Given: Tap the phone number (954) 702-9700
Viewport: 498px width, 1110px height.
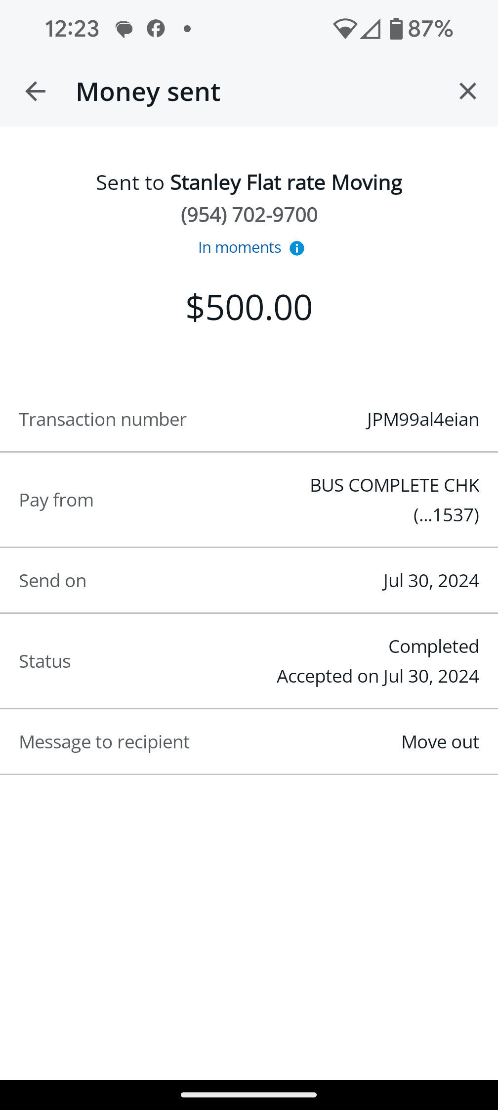Looking at the screenshot, I should tap(249, 215).
